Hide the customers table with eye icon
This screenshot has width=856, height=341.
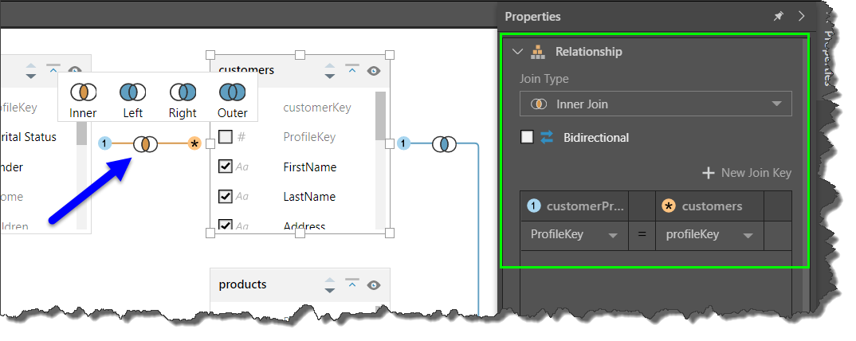coord(373,71)
